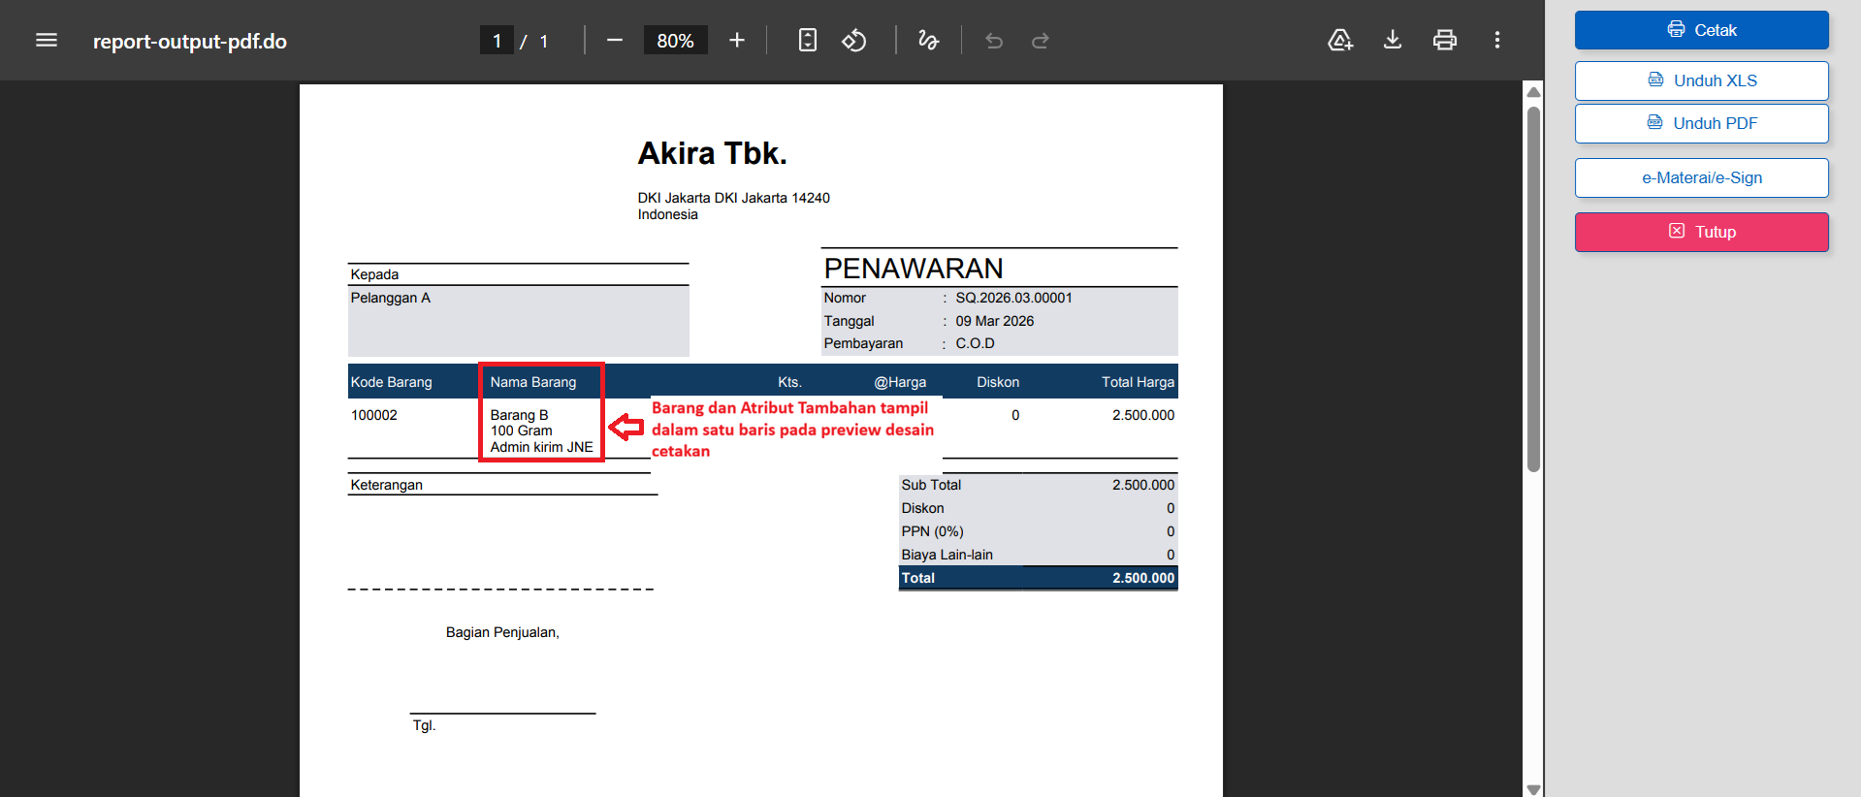The height and width of the screenshot is (797, 1861).
Task: Open the more actions three-dot menu
Action: click(x=1497, y=40)
